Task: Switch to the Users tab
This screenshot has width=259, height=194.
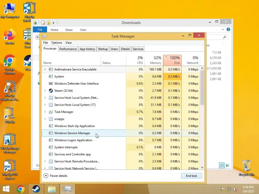Action: pyautogui.click(x=114, y=49)
